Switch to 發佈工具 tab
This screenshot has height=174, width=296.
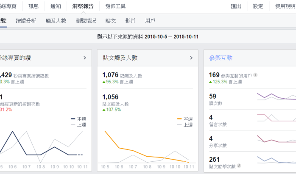coord(115,6)
